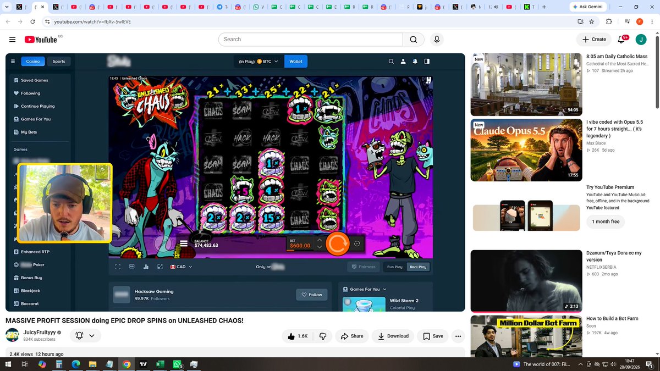The height and width of the screenshot is (371, 660).
Task: Click the Create button
Action: [593, 40]
